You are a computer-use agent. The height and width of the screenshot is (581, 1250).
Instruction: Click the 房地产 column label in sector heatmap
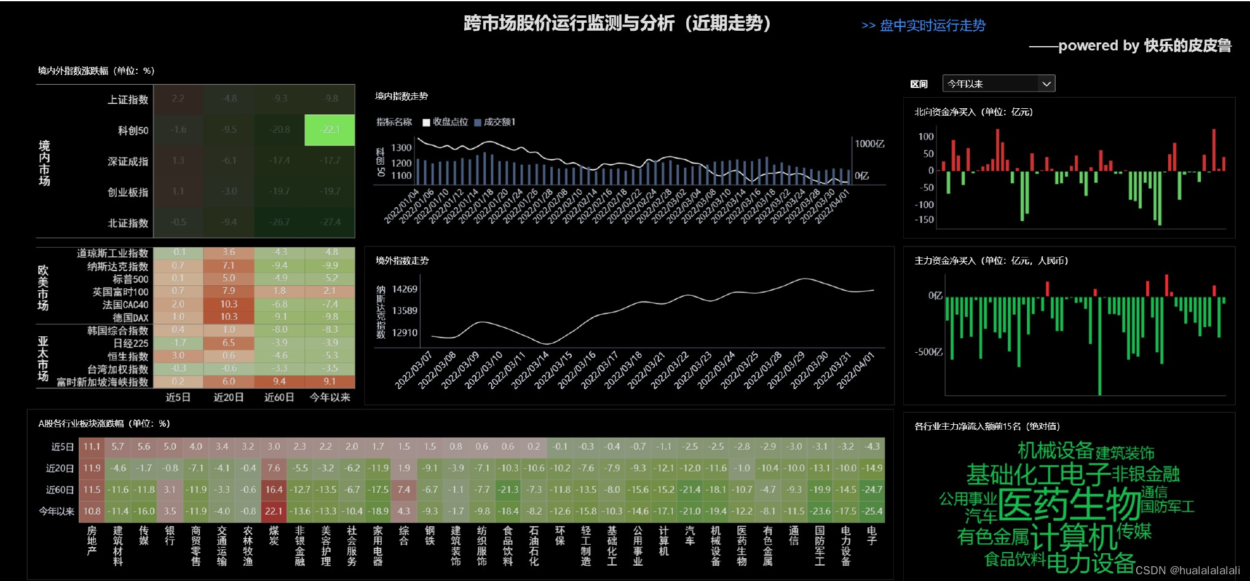(x=92, y=540)
